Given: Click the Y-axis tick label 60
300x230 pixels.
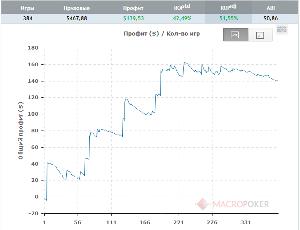Looking at the screenshot, I should pyautogui.click(x=35, y=147).
